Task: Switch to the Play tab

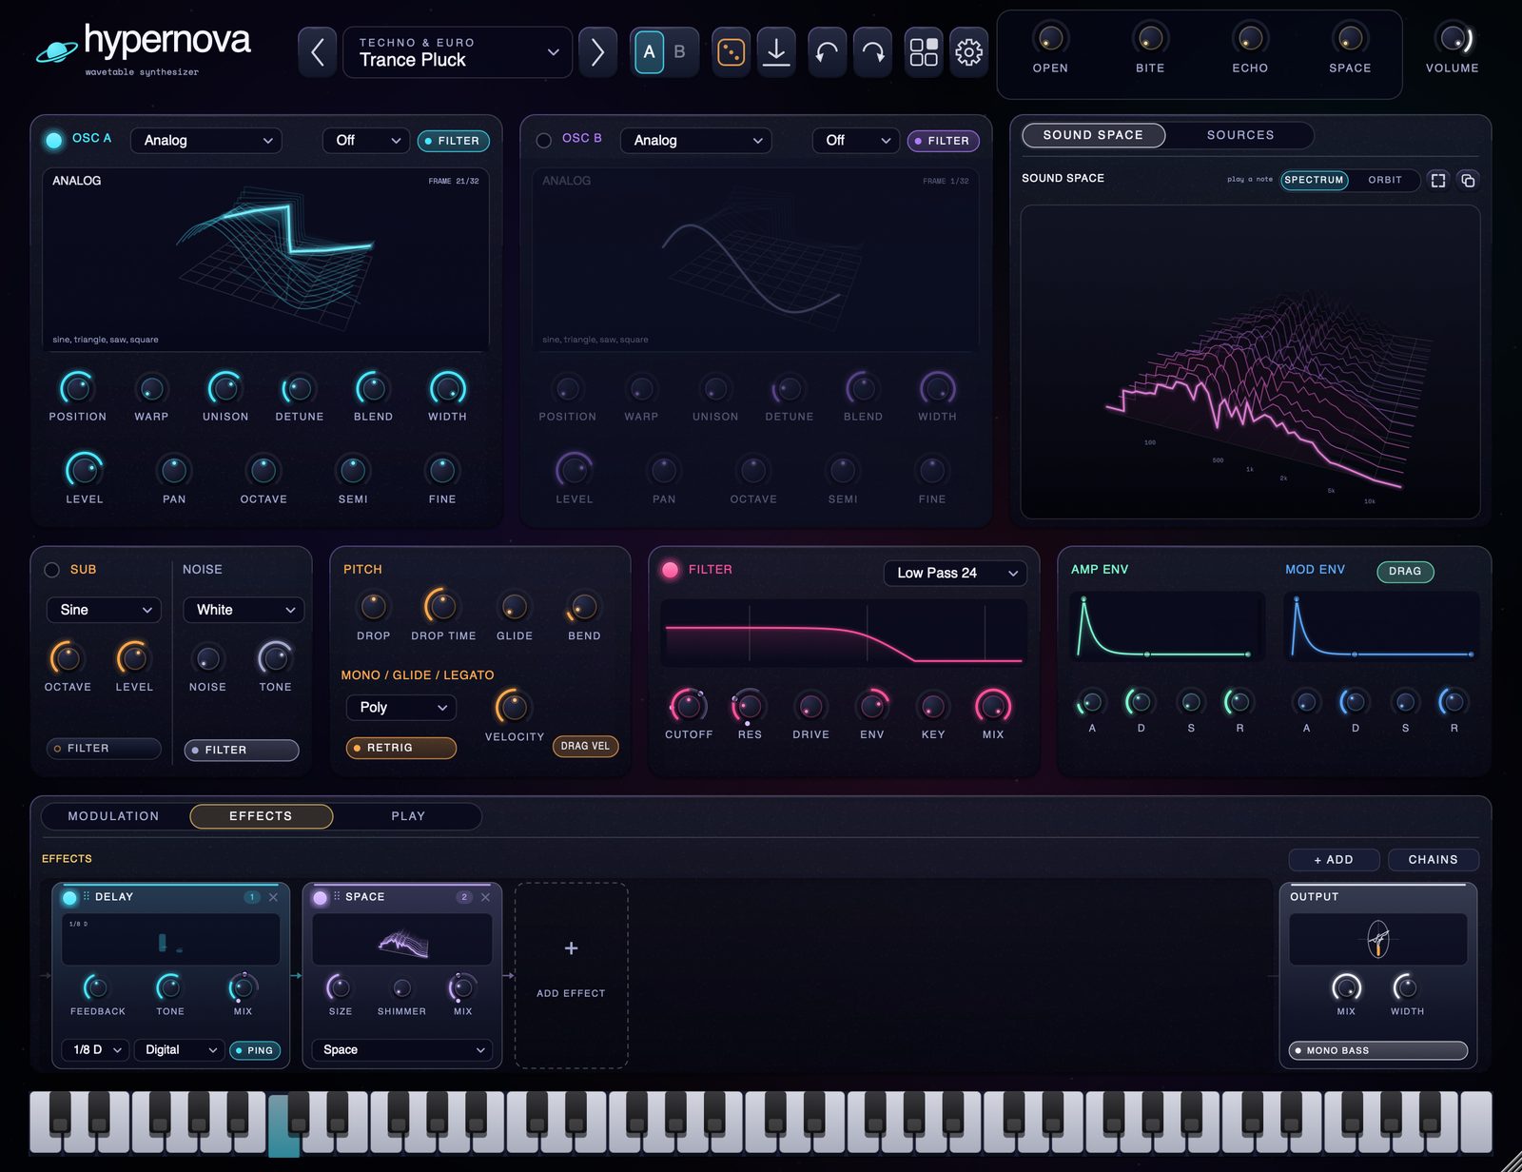Action: click(408, 816)
